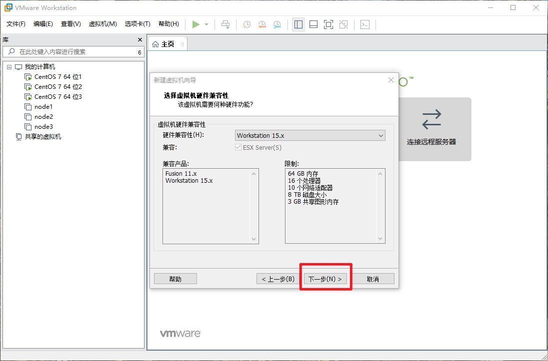This screenshot has width=548, height=361.
Task: Click the green Power On play icon
Action: (195, 24)
